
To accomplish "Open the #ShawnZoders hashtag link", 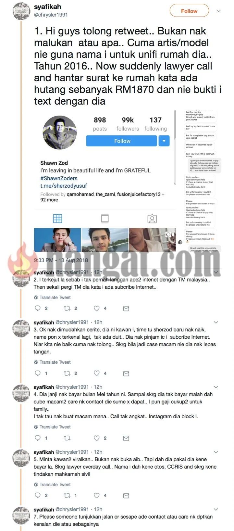I will click(x=59, y=178).
